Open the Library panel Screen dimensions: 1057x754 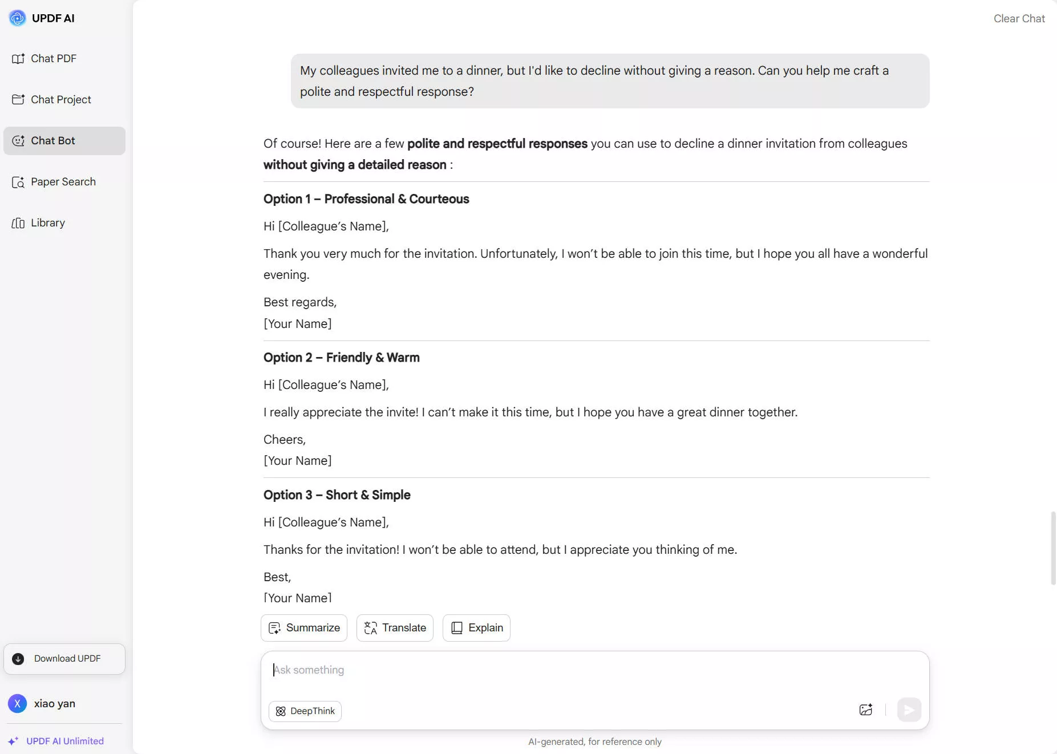pos(47,223)
